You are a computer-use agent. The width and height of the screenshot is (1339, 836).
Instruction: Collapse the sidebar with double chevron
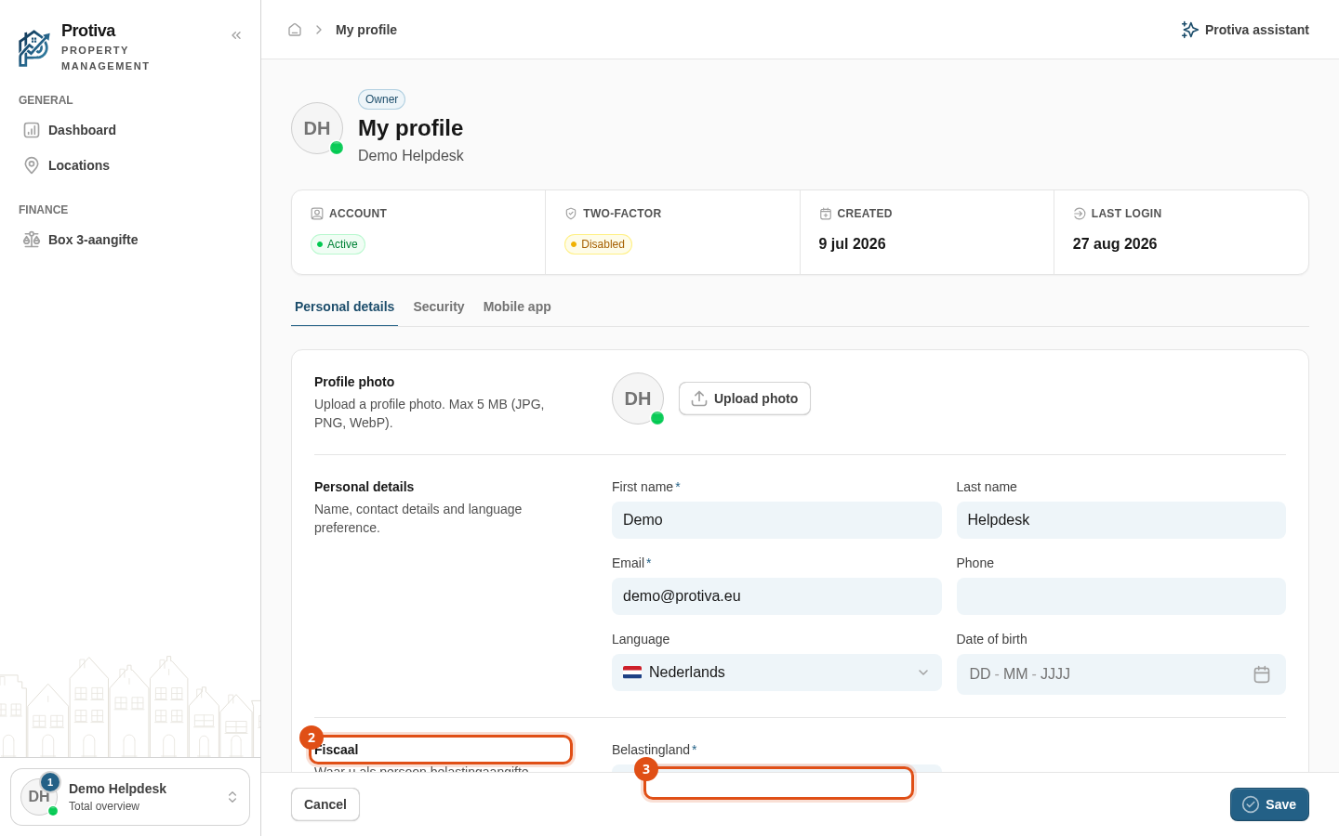(236, 35)
